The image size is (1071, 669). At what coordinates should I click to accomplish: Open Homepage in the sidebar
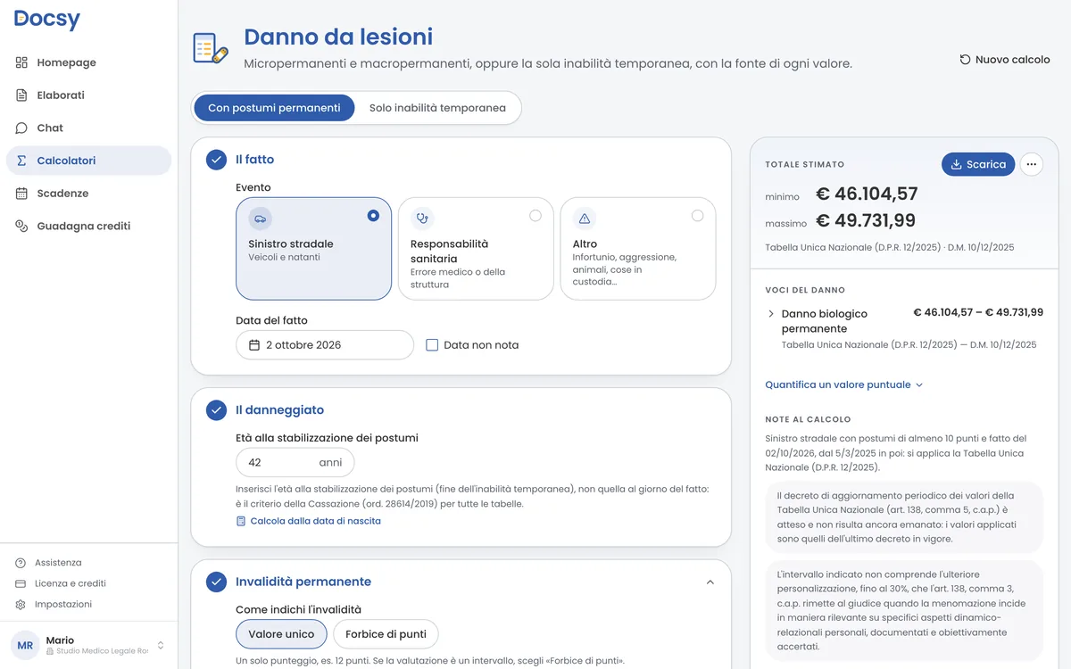click(x=88, y=62)
